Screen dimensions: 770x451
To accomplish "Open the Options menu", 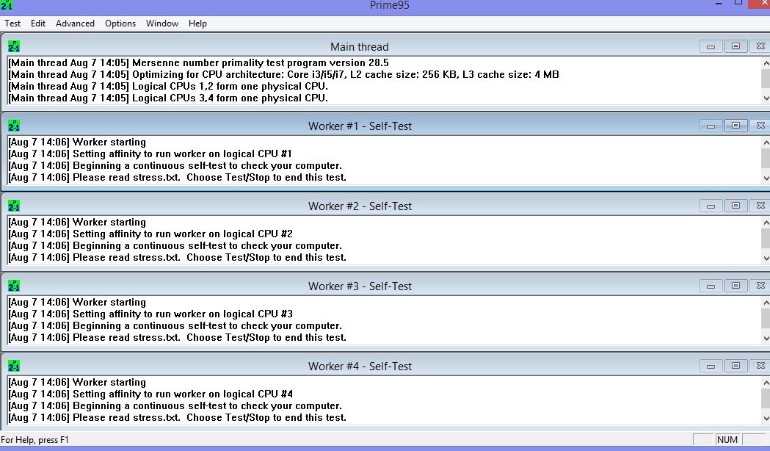I will [120, 24].
